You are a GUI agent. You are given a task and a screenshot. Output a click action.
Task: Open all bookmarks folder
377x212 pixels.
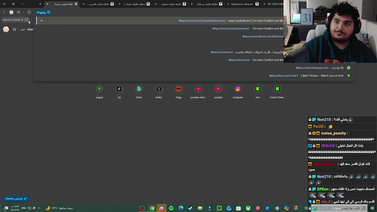16,20
